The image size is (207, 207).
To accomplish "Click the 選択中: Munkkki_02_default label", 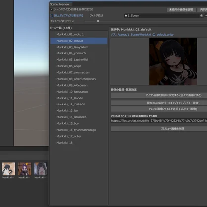I will [131, 30].
